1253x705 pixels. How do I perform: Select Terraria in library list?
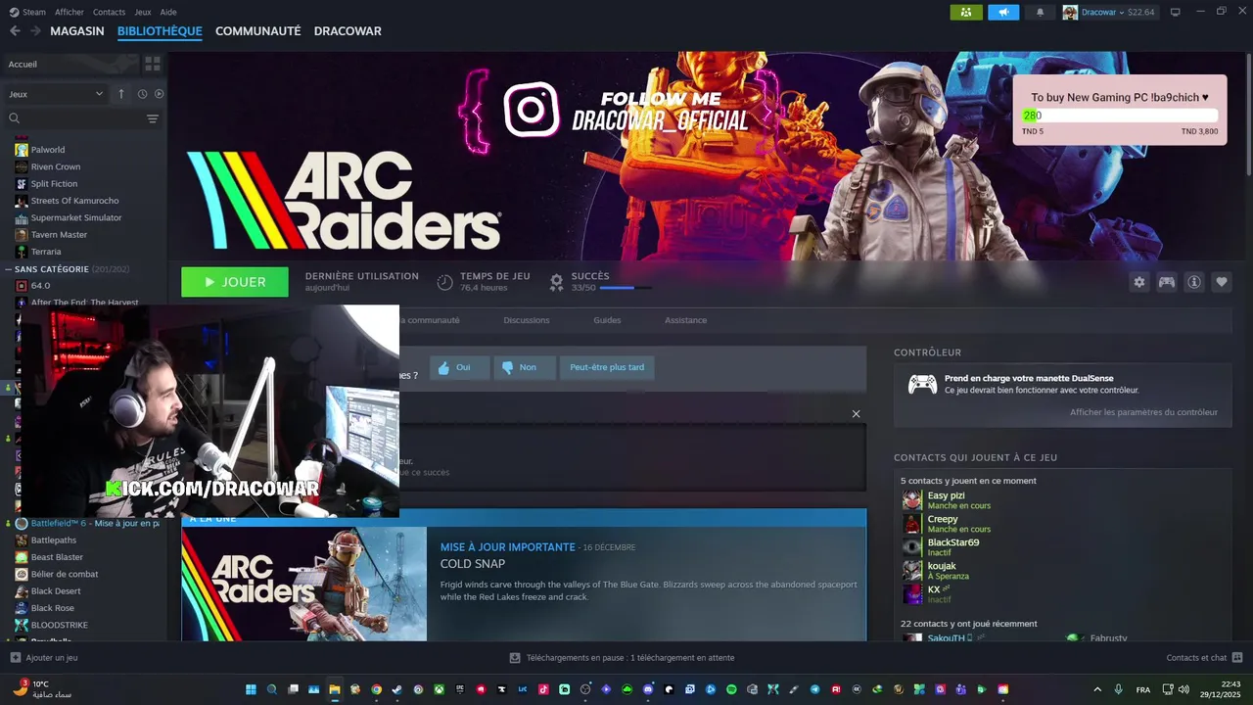[x=46, y=252]
